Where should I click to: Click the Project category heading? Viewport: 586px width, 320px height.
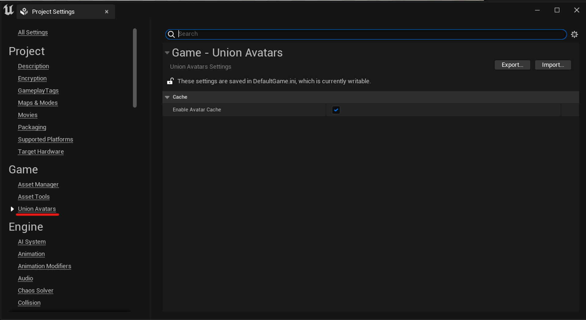[27, 51]
